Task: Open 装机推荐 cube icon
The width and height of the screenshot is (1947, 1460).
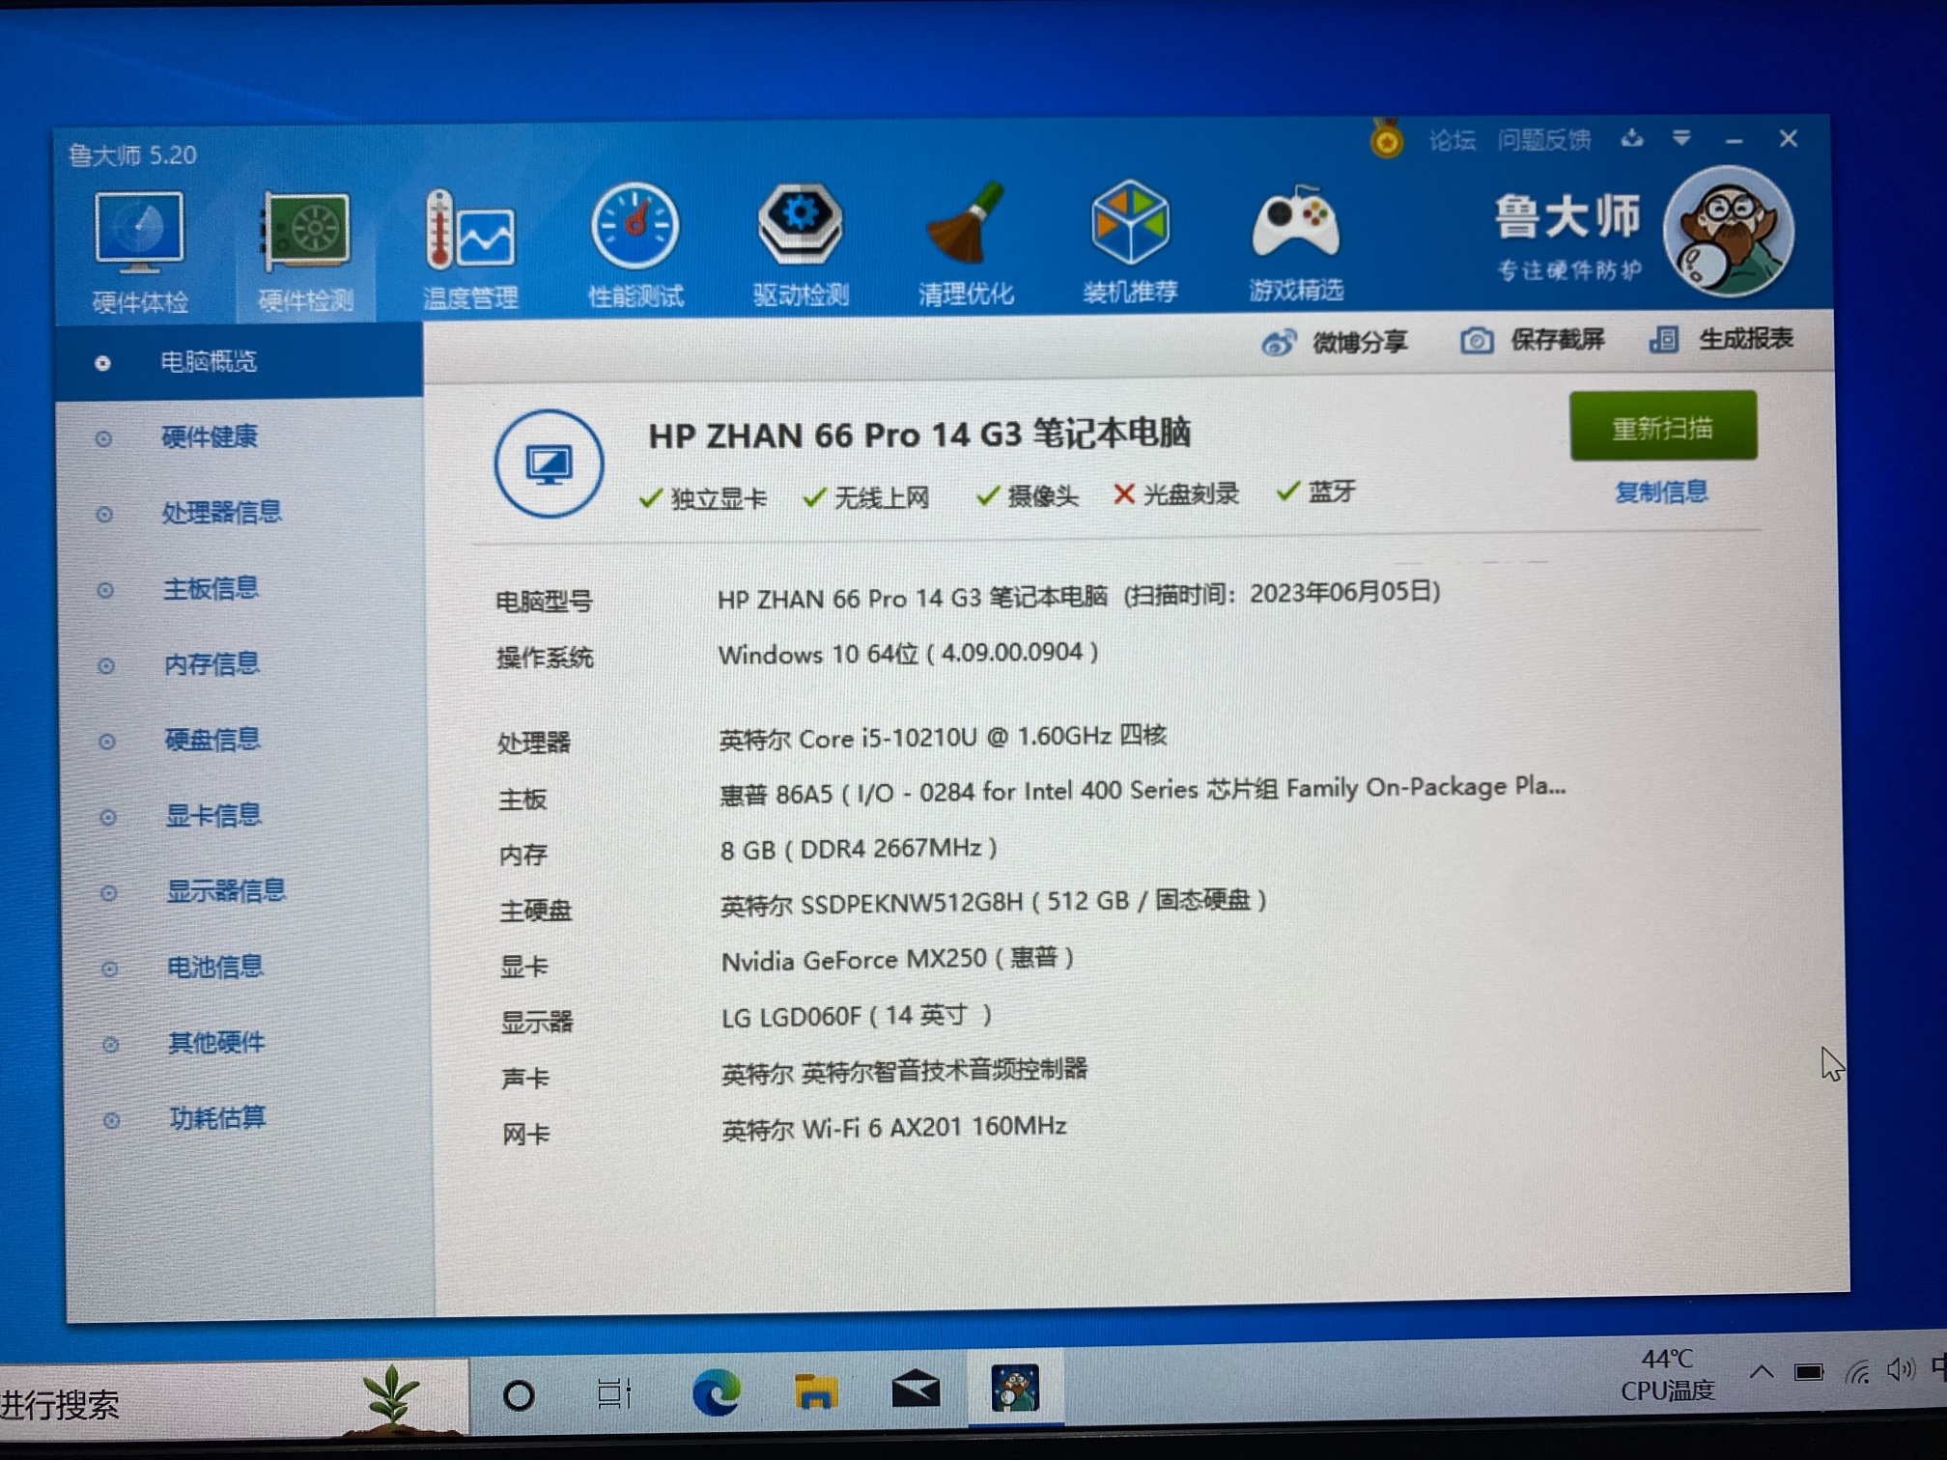Action: click(1129, 224)
